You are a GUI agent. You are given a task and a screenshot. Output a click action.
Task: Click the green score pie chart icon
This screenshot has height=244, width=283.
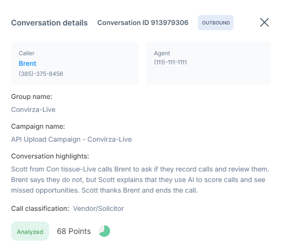(104, 231)
